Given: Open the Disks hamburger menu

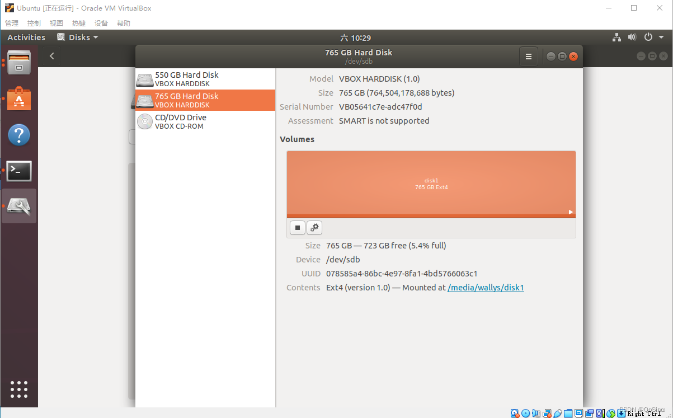Looking at the screenshot, I should [x=529, y=57].
